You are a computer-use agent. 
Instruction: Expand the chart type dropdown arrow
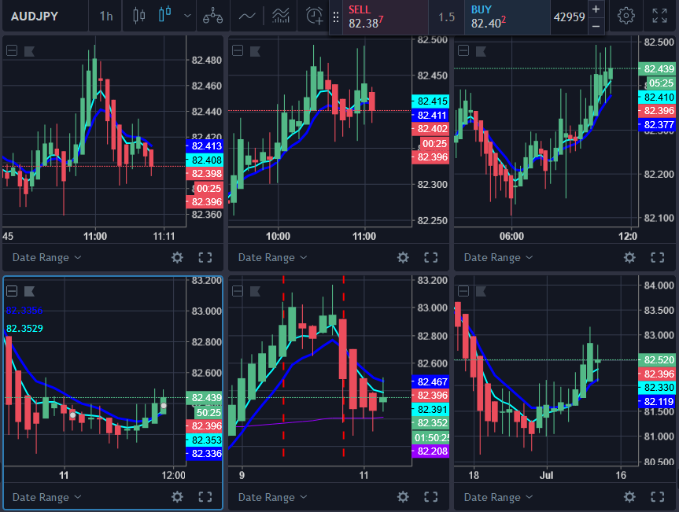(x=186, y=16)
